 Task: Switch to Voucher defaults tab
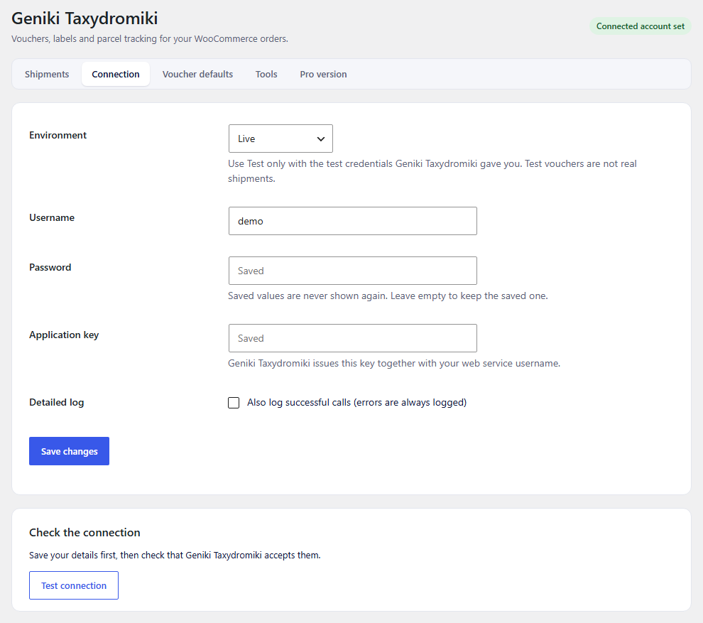(197, 74)
